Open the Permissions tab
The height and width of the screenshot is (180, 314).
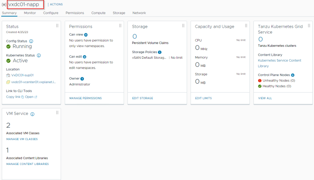75,13
